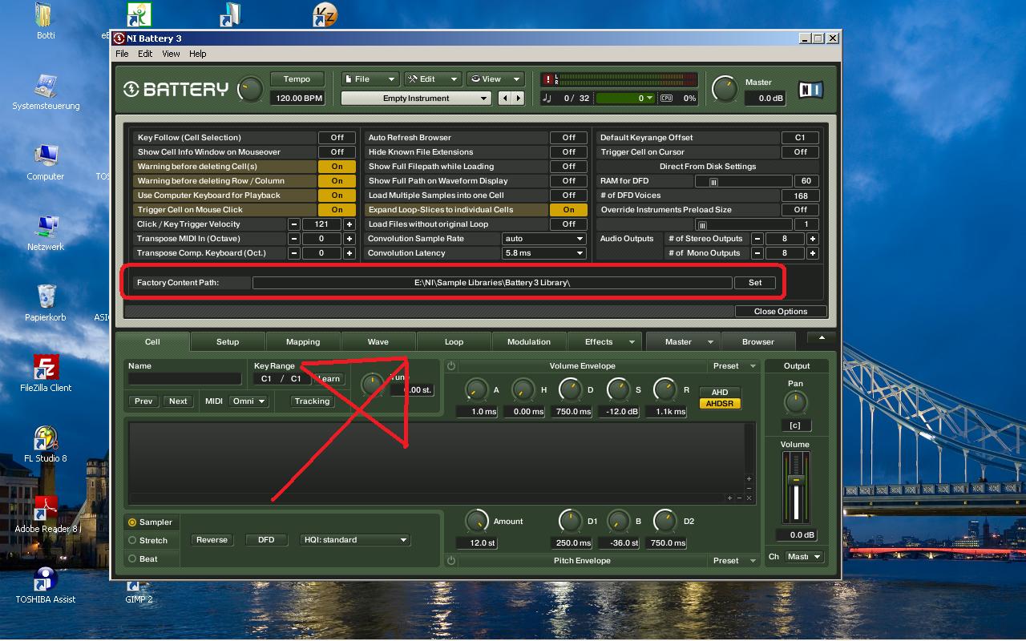
Task: Switch to the Wave tab
Action: click(378, 342)
